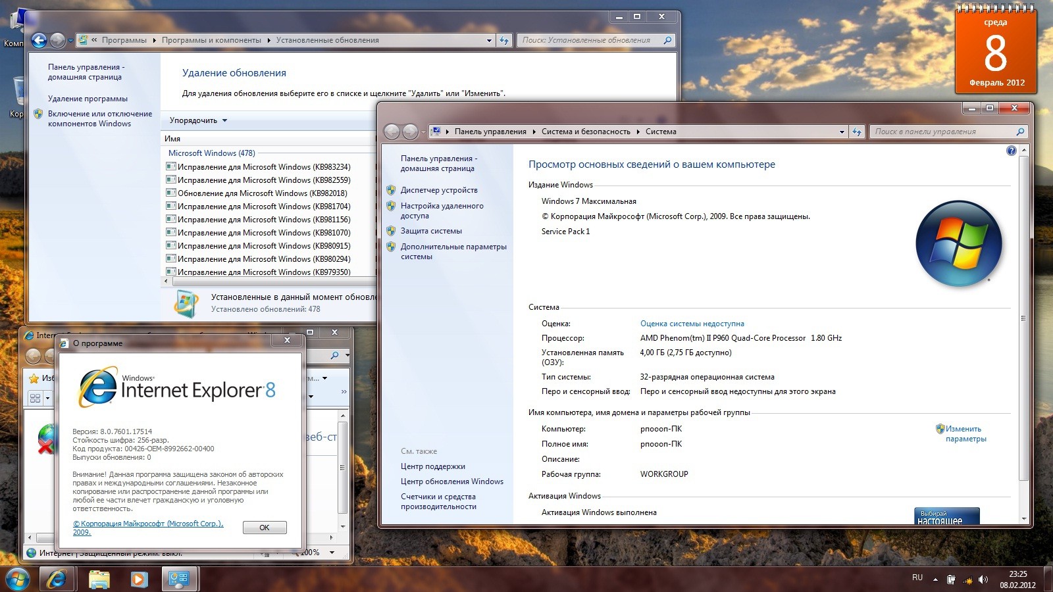This screenshot has width=1053, height=592.
Task: Click the RU language indicator
Action: click(x=917, y=577)
